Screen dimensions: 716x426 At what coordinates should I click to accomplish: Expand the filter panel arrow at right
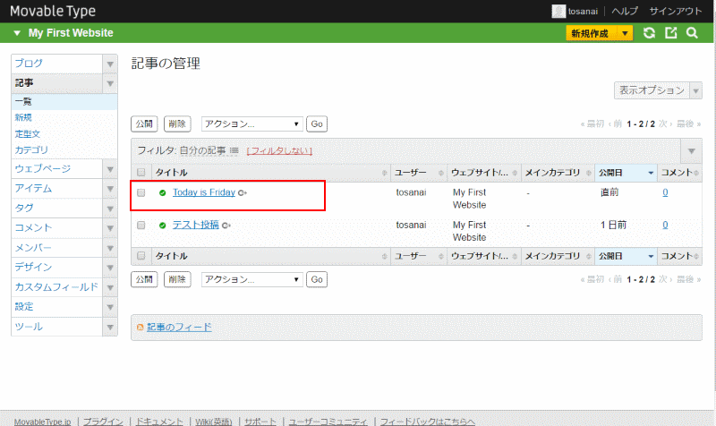pyautogui.click(x=691, y=150)
